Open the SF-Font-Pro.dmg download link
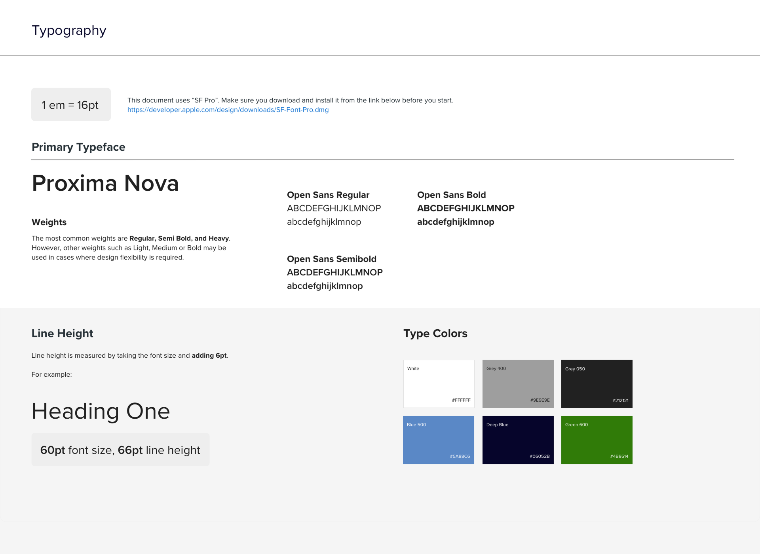 point(228,110)
